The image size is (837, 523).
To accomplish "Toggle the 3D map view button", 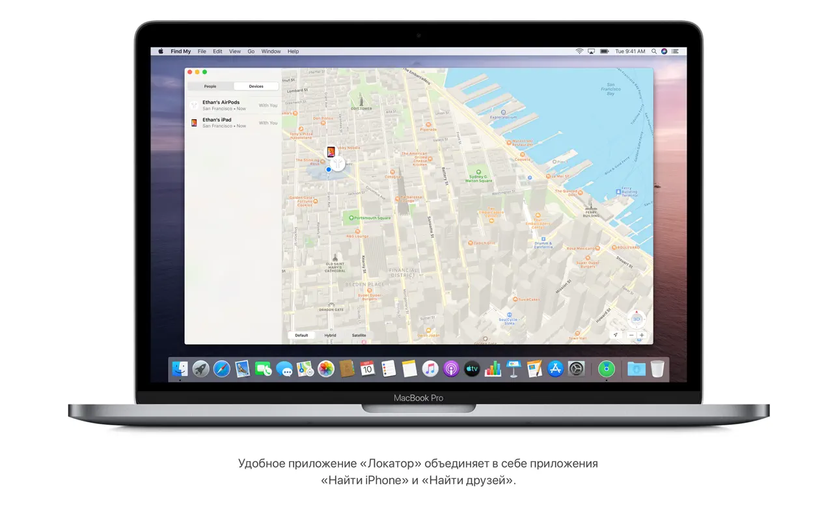I will tap(637, 319).
